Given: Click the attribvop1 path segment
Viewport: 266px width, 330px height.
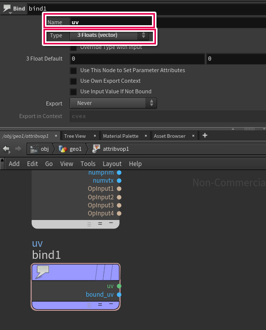Looking at the screenshot, I should click(111, 149).
